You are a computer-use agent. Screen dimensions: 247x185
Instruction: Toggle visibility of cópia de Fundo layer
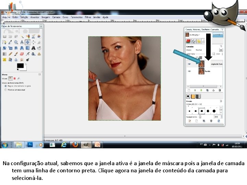[x=189, y=64]
